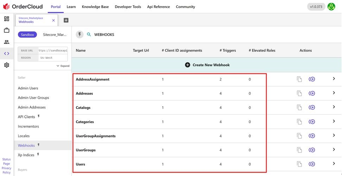Click the copy icon for AddressAssignment row
This screenshot has height=176, width=342.
[x=299, y=79]
